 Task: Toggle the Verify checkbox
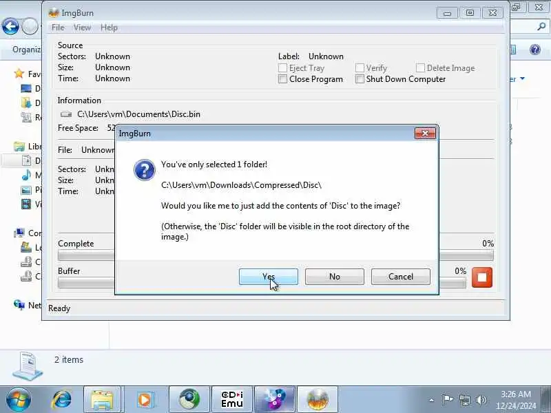pyautogui.click(x=360, y=67)
